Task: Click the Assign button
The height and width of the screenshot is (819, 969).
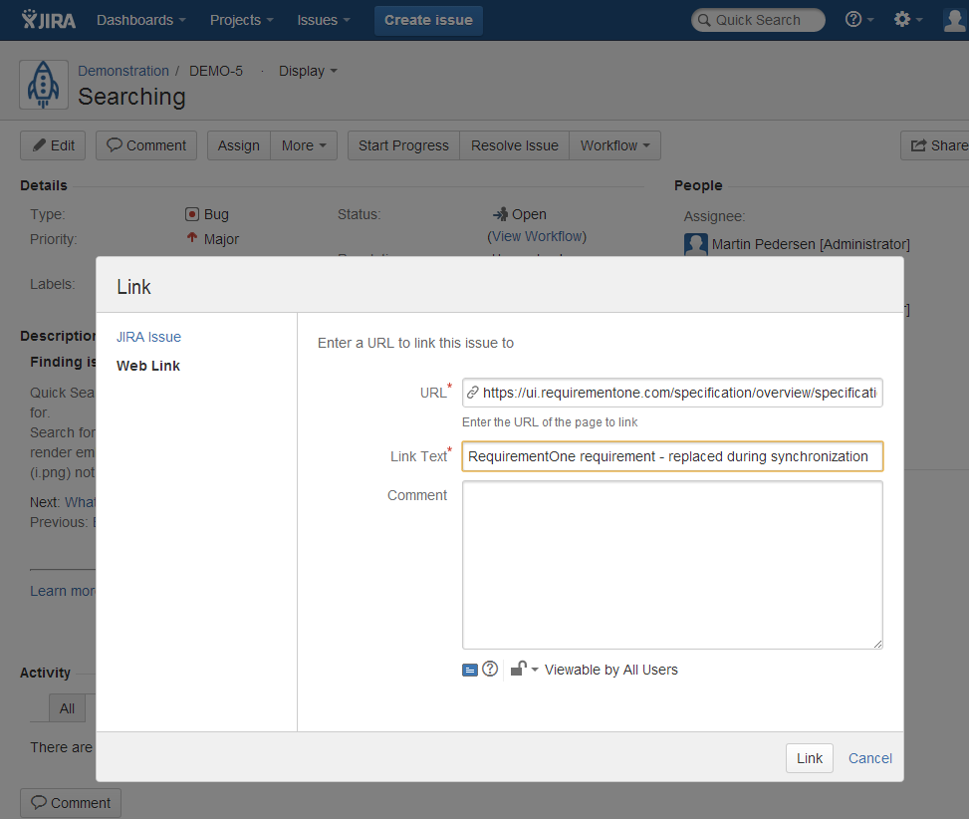Action: tap(239, 145)
